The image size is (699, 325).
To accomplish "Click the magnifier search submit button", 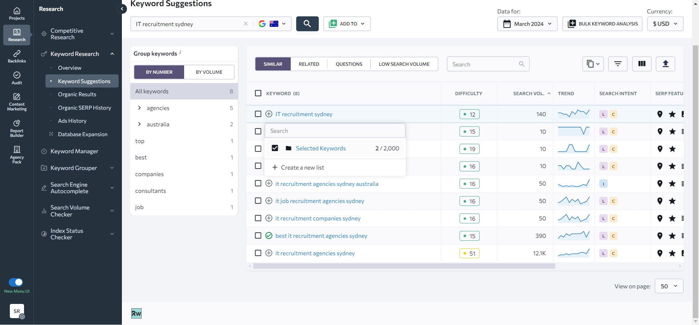I will coord(307,24).
